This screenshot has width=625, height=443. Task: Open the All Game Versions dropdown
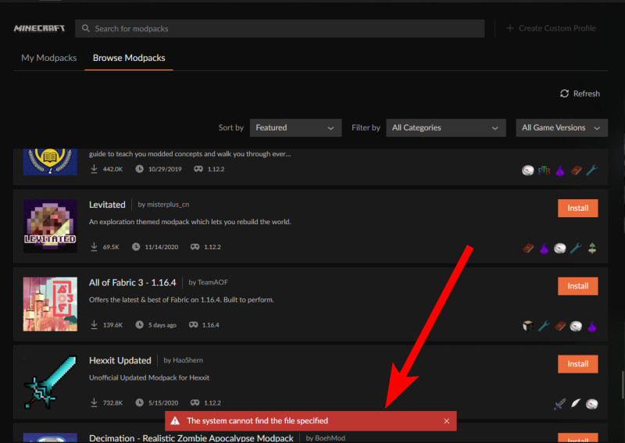pos(562,127)
